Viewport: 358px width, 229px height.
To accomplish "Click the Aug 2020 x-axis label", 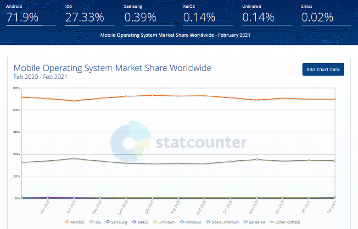I will click(x=175, y=207).
